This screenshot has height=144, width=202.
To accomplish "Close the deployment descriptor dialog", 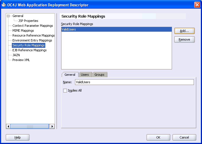I will pos(197,5).
